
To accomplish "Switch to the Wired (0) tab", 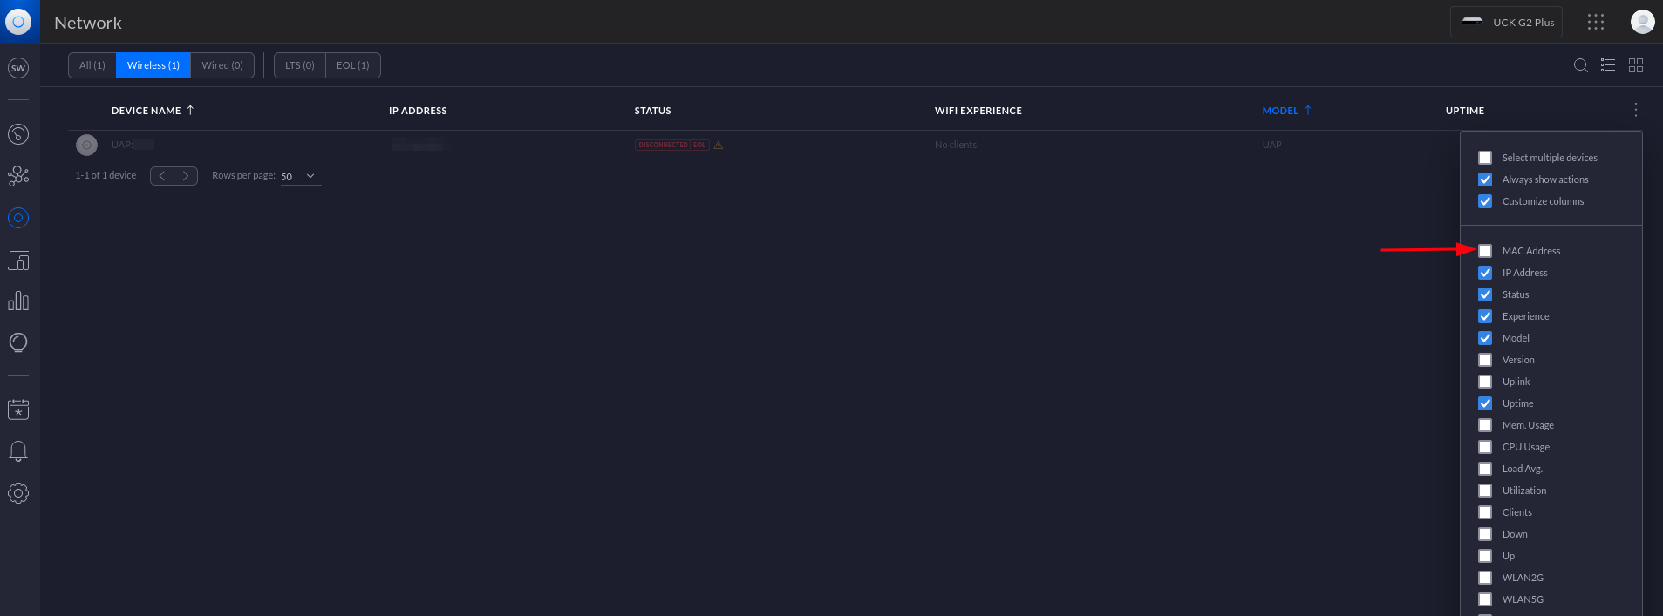I will tap(222, 65).
